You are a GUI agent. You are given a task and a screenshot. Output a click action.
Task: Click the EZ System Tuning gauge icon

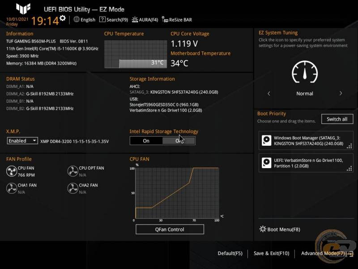305,72
